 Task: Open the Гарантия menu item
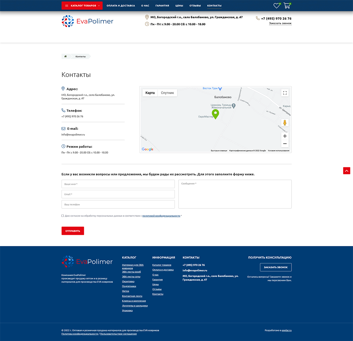click(x=162, y=6)
